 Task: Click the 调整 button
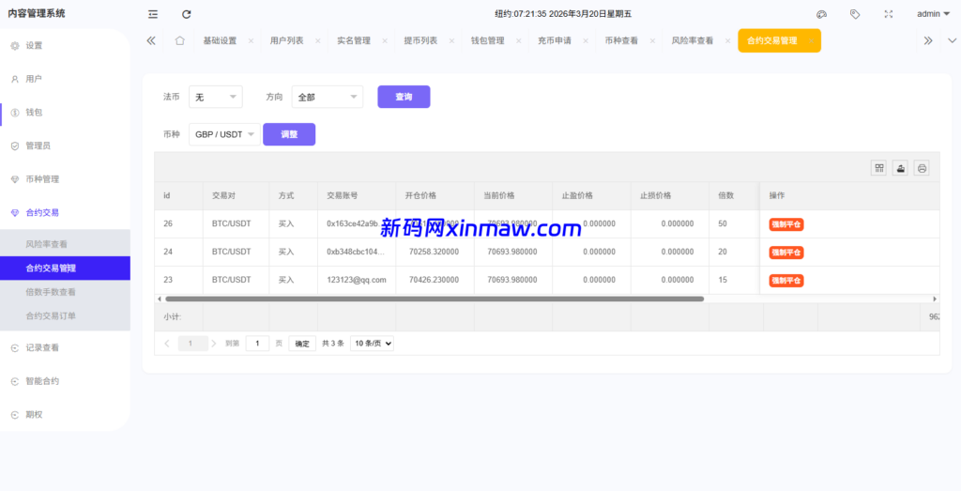click(x=289, y=134)
